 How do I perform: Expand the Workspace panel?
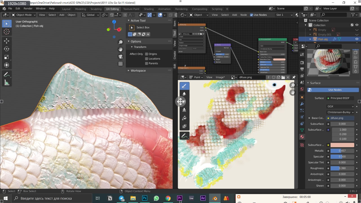[129, 70]
